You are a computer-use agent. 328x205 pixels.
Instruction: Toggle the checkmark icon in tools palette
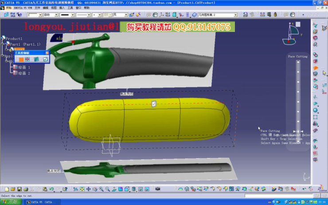click(x=45, y=59)
